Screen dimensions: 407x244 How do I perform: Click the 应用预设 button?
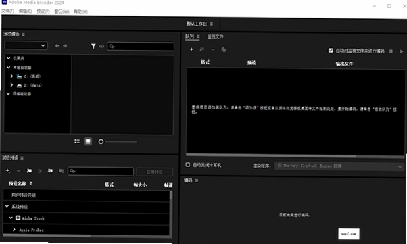tap(154, 172)
